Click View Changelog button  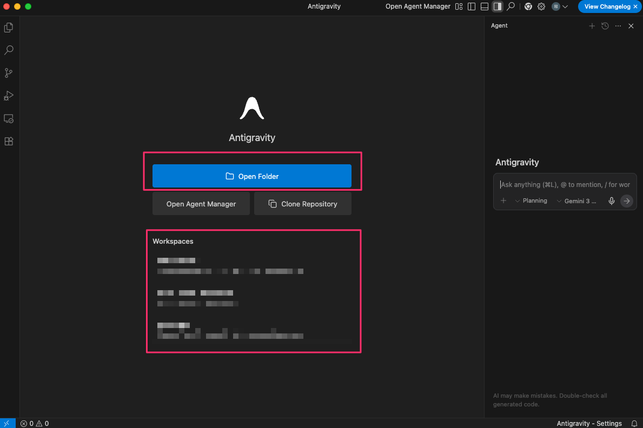(607, 6)
